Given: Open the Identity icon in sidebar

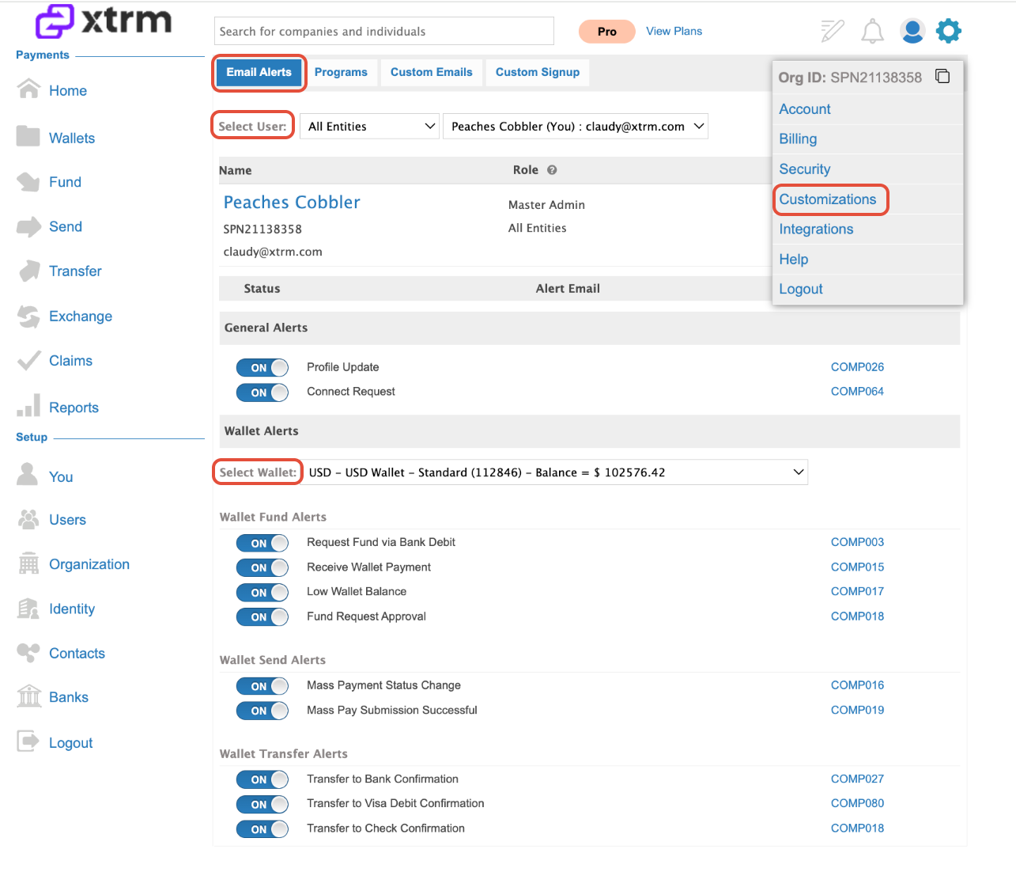Looking at the screenshot, I should (x=28, y=609).
